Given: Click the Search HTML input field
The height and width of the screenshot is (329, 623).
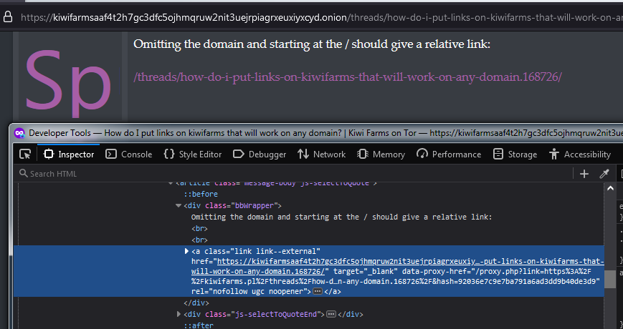Looking at the screenshot, I should pyautogui.click(x=294, y=174).
